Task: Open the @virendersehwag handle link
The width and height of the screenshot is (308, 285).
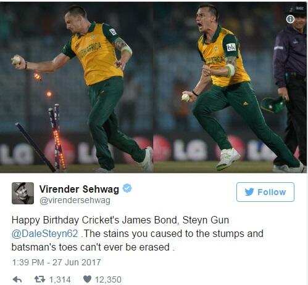Action: coord(75,200)
